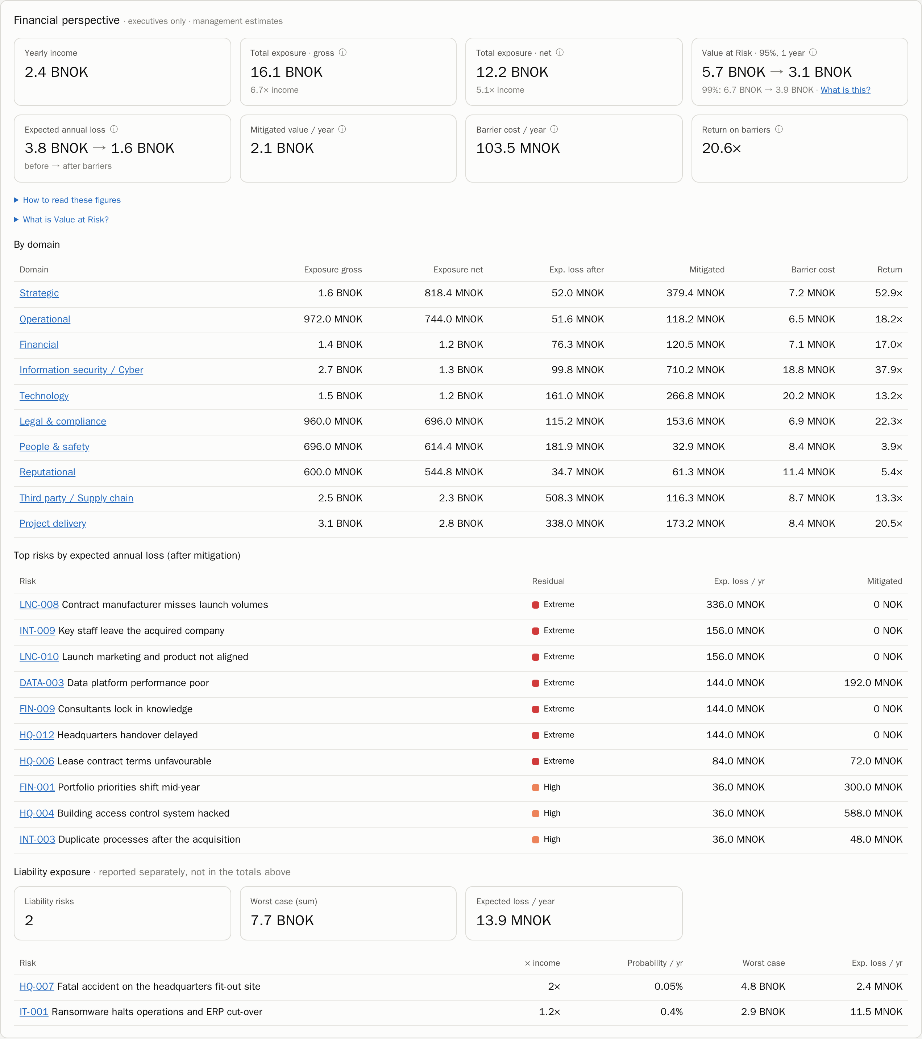Image resolution: width=922 pixels, height=1039 pixels.
Task: Open the Technology domain link
Action: 44,396
